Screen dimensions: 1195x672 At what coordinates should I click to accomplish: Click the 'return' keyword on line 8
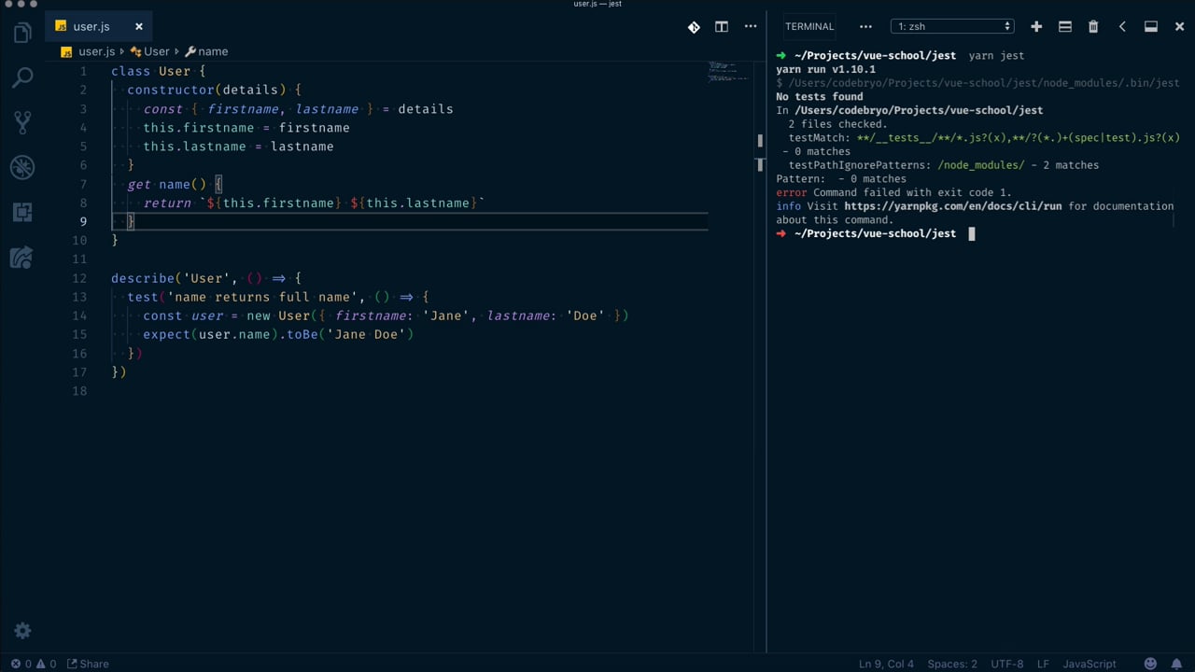tap(167, 203)
